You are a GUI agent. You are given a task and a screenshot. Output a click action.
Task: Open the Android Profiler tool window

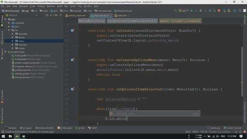click(x=44, y=128)
